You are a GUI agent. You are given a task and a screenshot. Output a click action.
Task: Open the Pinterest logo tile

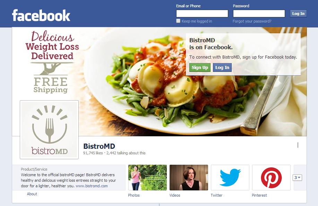coord(271,178)
